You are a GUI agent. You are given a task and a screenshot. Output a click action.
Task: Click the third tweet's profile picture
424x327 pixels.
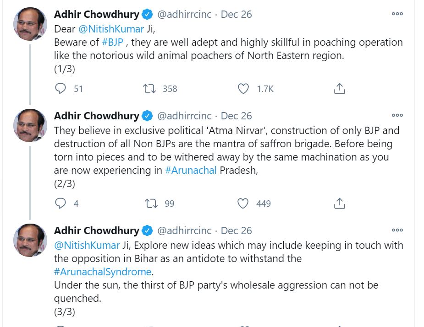(x=30, y=240)
